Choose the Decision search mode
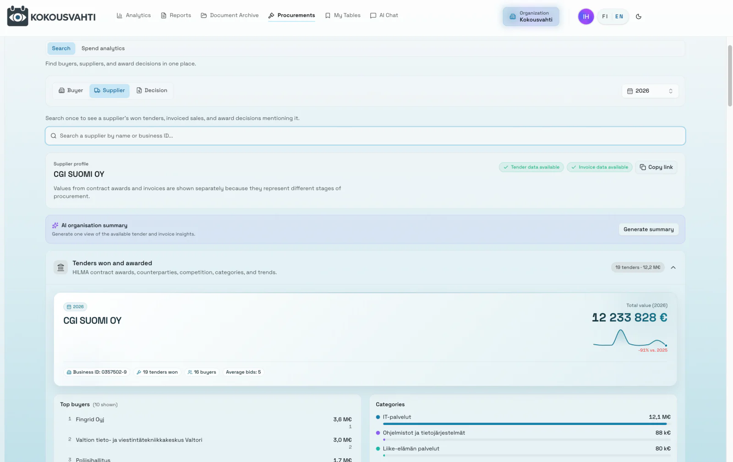The width and height of the screenshot is (733, 462). click(152, 91)
